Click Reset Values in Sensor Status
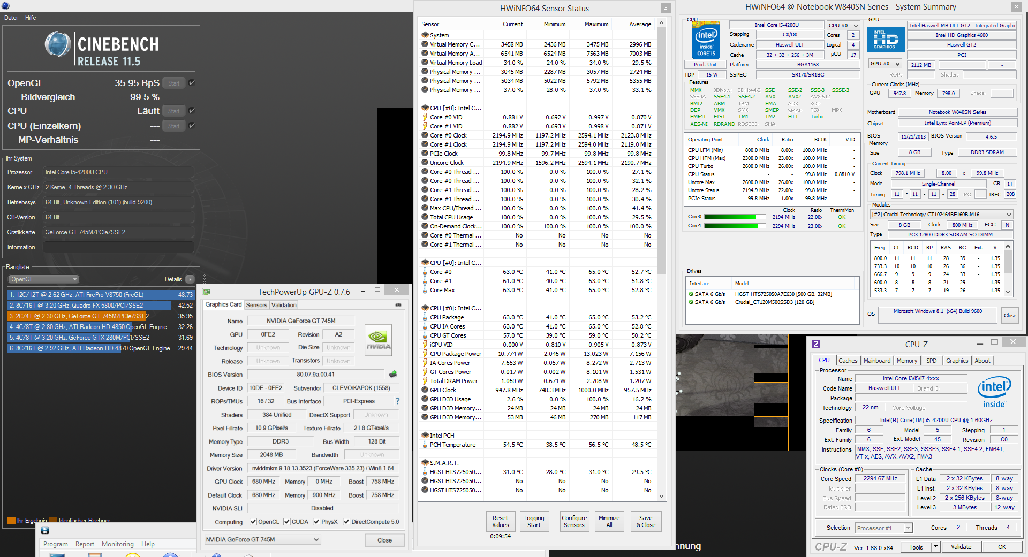The image size is (1028, 557). (x=501, y=522)
